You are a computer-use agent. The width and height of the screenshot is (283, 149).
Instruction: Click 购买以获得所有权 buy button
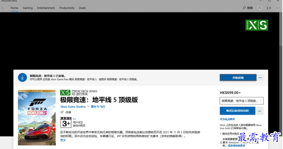coord(237,111)
